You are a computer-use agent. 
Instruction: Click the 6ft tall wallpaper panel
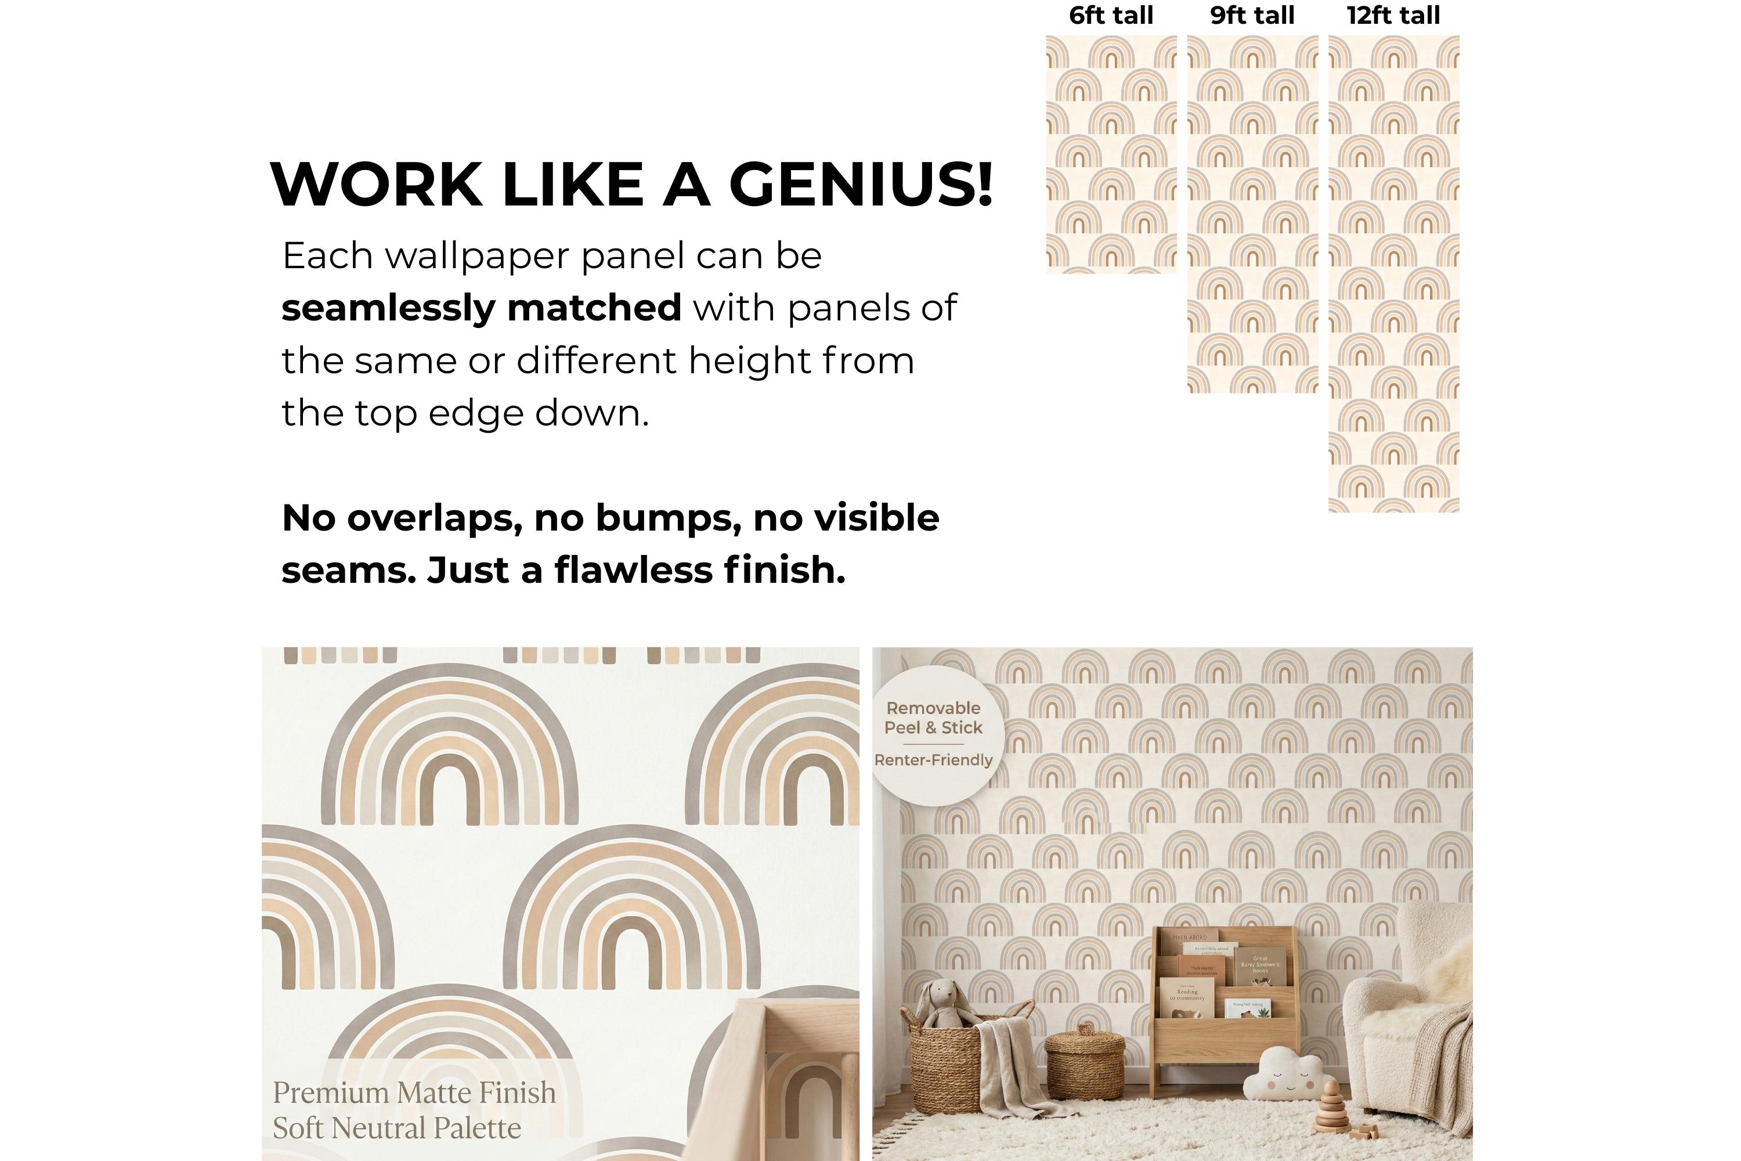point(1111,154)
